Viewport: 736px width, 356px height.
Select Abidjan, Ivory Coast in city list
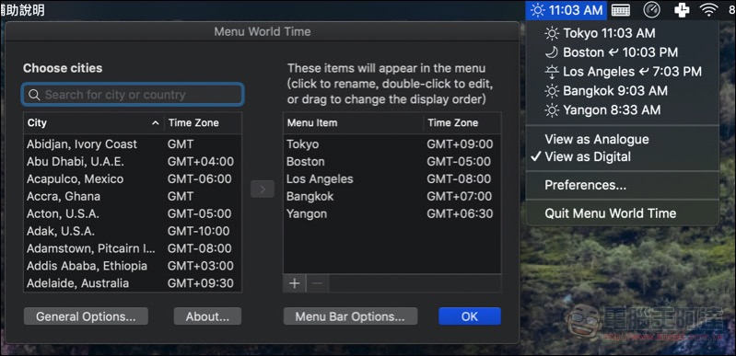click(x=133, y=144)
